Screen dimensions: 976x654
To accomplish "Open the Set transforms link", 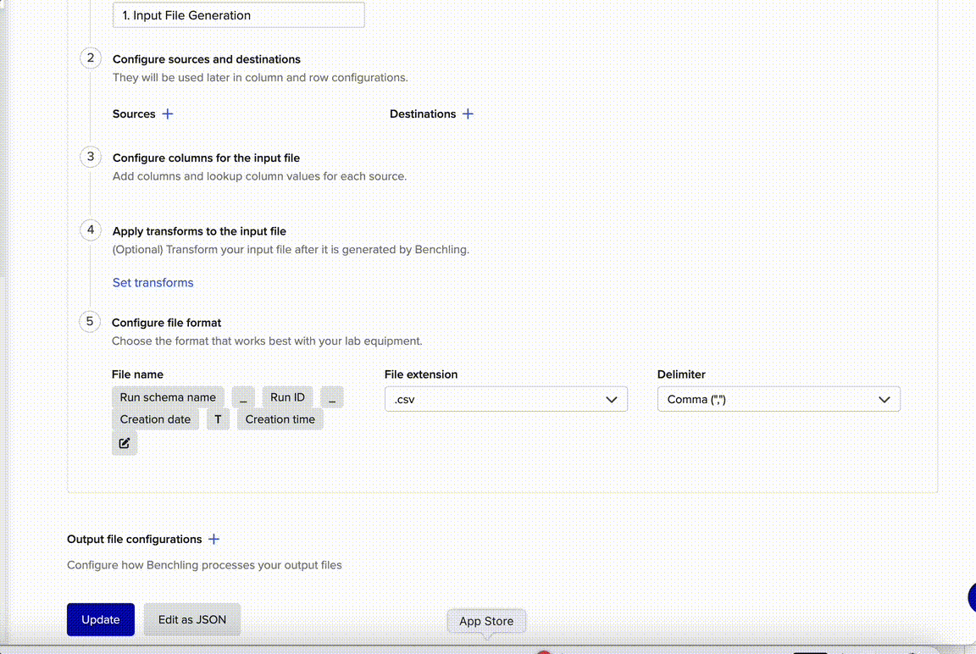I will click(152, 283).
